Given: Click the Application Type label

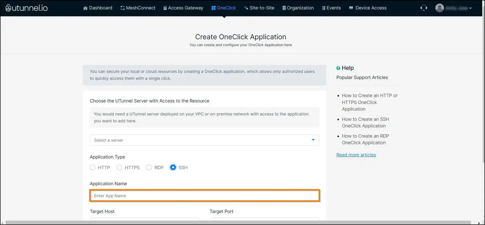Looking at the screenshot, I should point(107,157).
